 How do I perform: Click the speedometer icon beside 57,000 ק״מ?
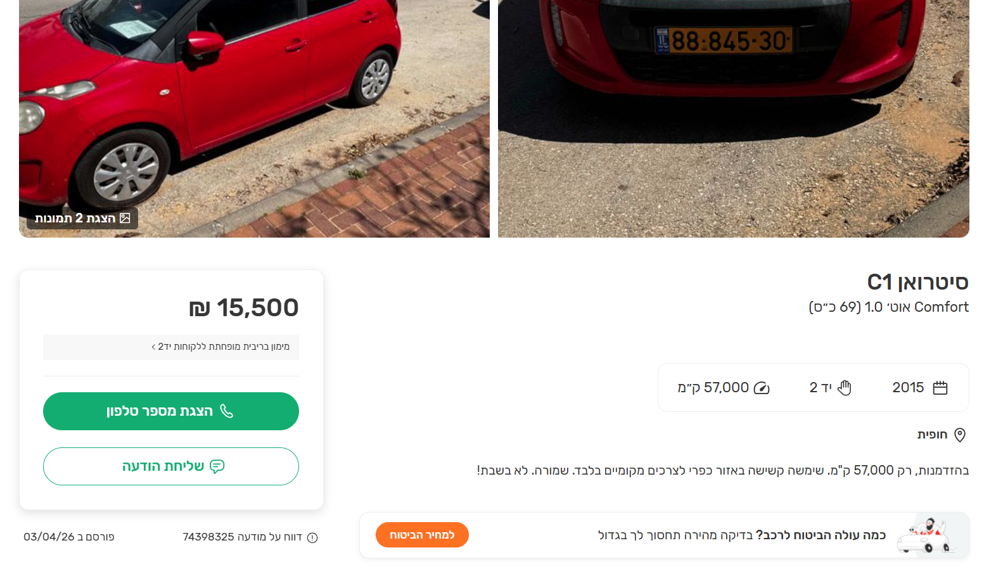[x=762, y=388]
